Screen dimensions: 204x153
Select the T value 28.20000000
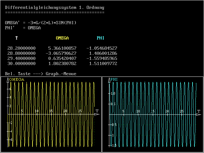pyautogui.click(x=21, y=48)
